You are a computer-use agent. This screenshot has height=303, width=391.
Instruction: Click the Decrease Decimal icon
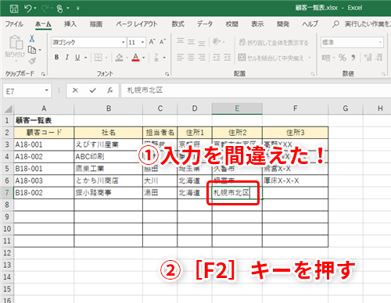(x=378, y=58)
